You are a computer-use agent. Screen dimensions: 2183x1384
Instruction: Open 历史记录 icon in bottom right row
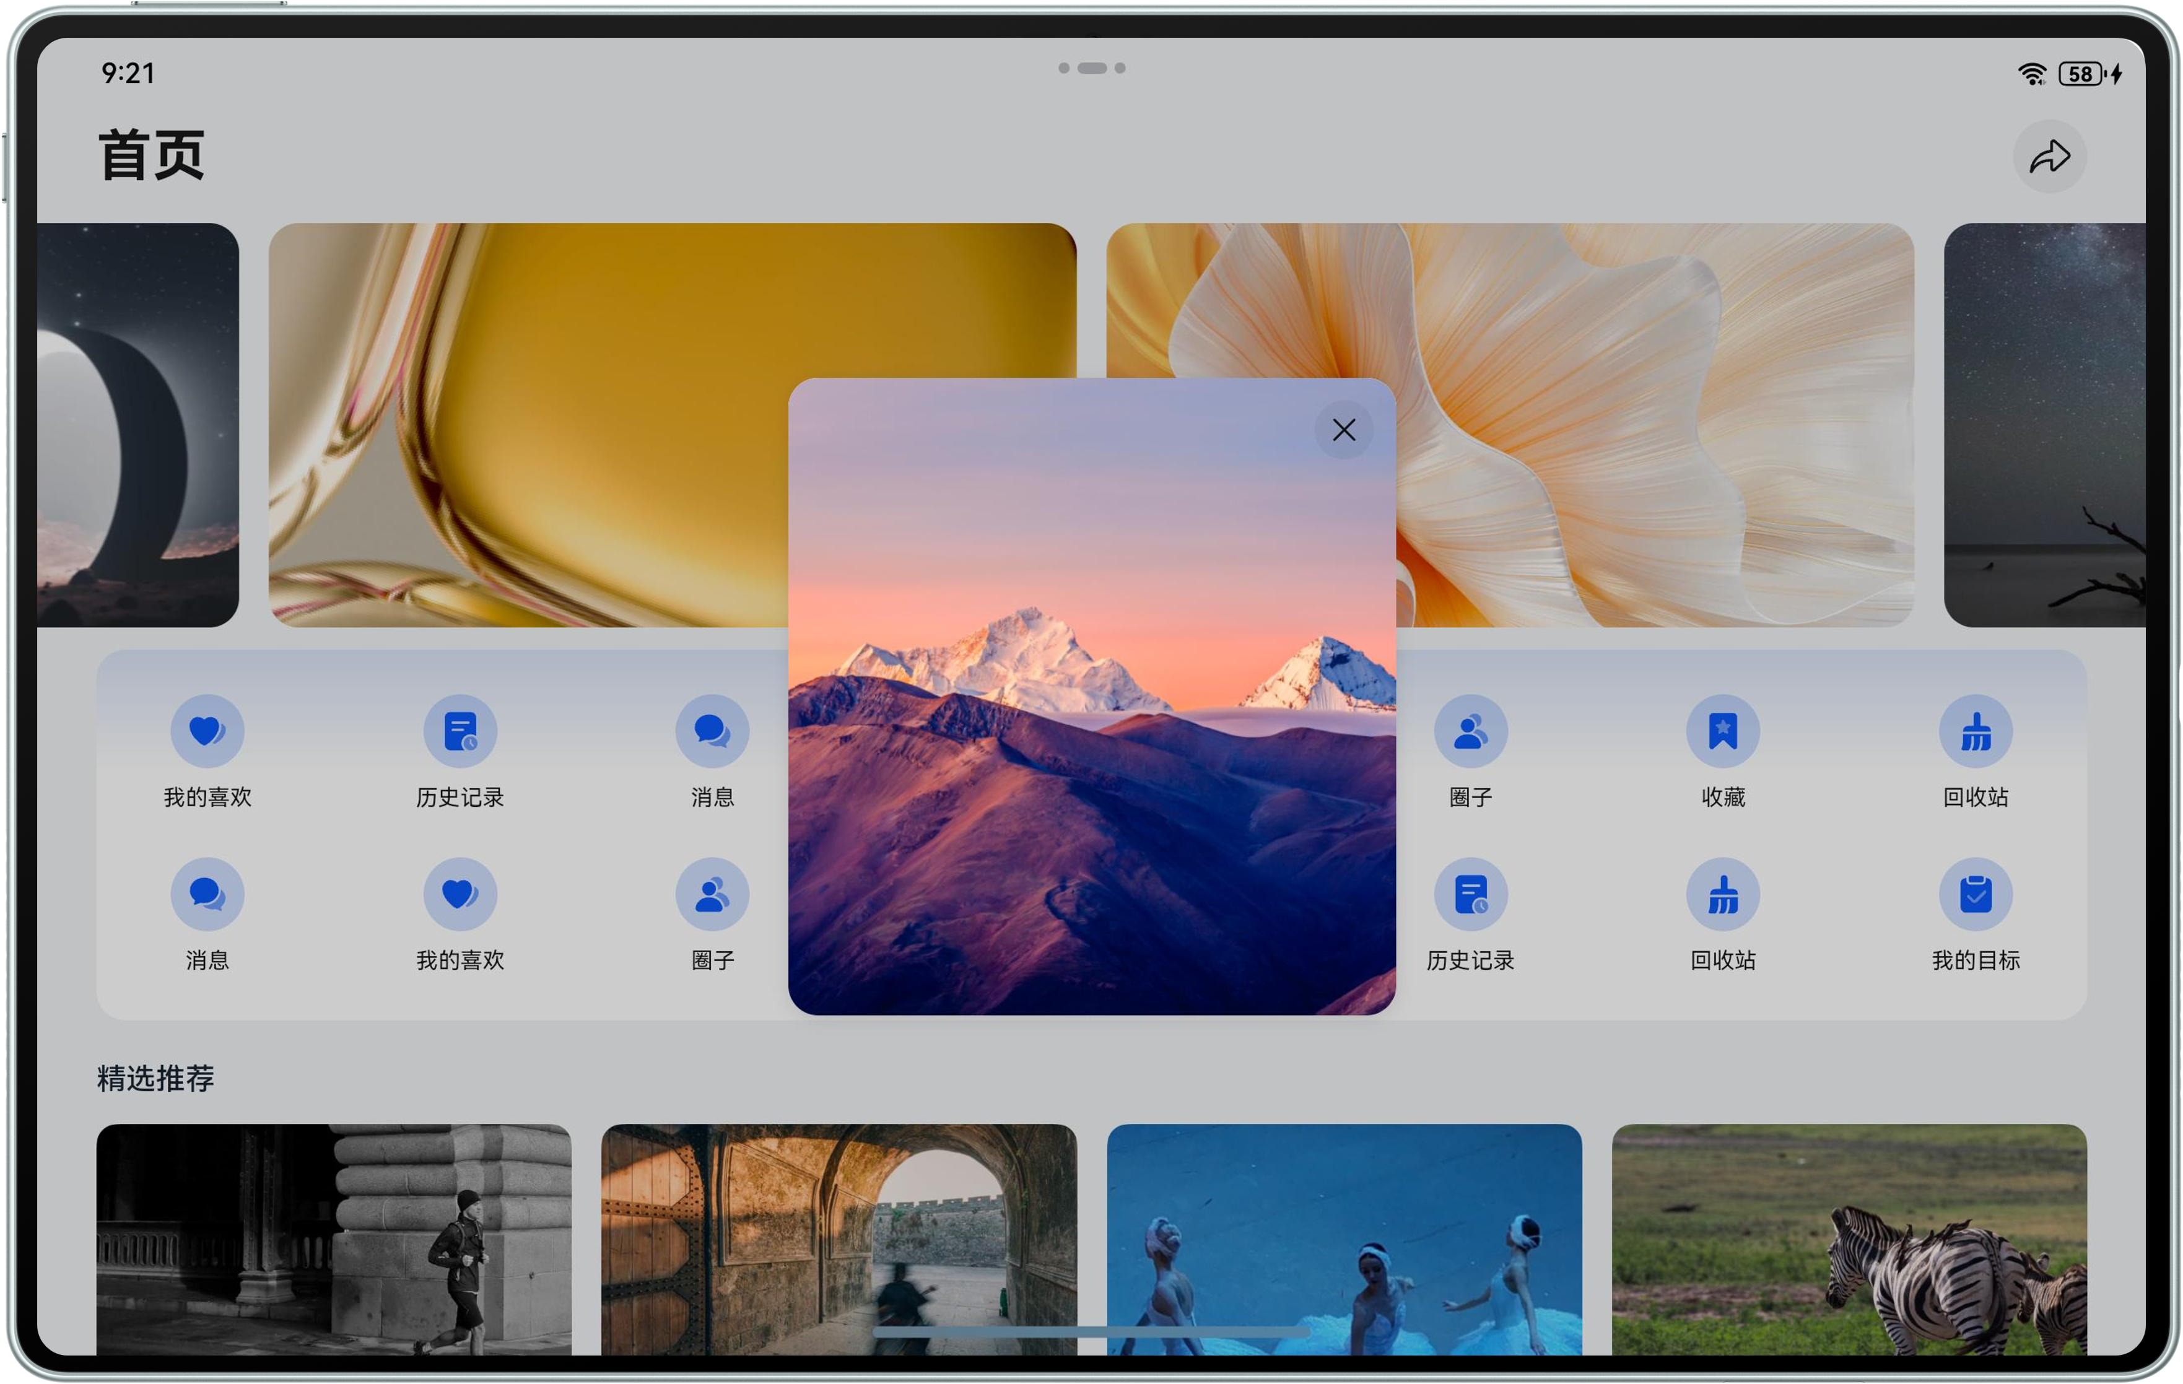click(1470, 895)
